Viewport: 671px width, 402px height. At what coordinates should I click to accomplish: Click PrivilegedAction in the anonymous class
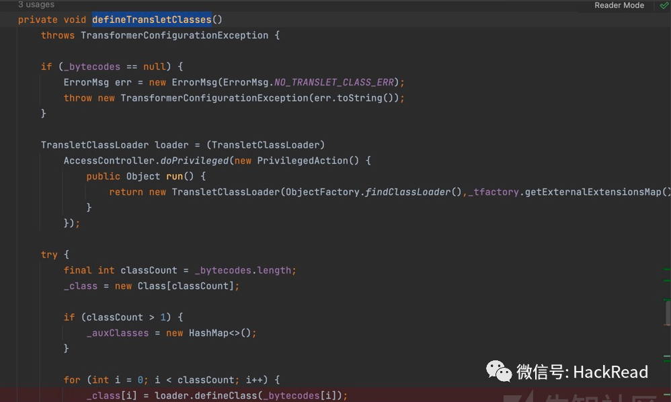point(303,161)
